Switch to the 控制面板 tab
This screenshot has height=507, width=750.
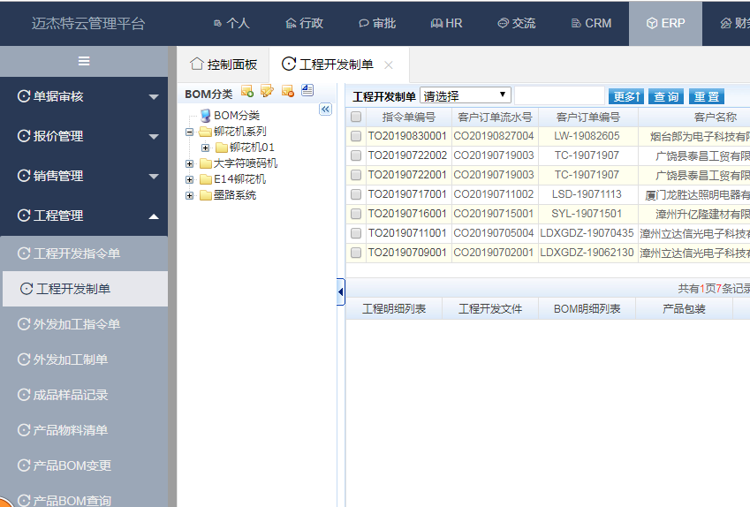(x=223, y=64)
